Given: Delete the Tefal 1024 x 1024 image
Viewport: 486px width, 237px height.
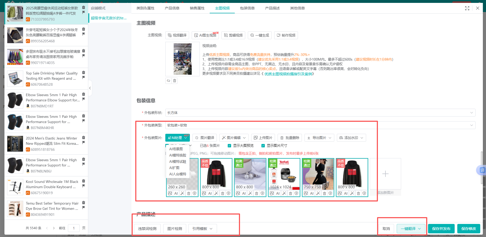Looking at the screenshot, I should pyautogui.click(x=290, y=193).
